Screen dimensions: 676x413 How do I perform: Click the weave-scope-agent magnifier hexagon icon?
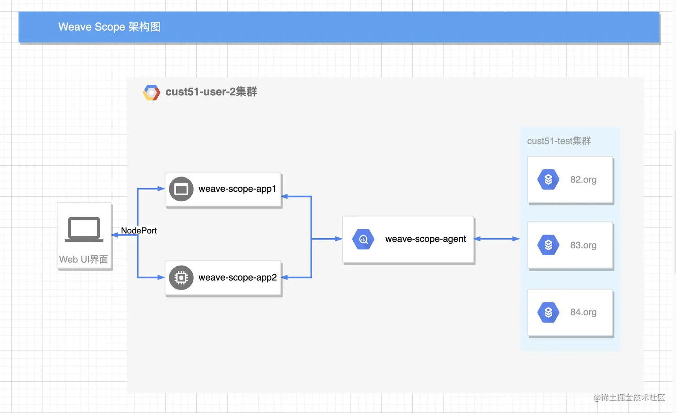363,239
